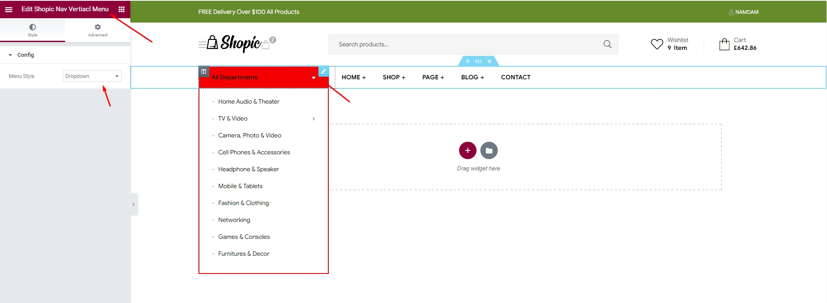
Task: Click the edit widget pencil icon
Action: pyautogui.click(x=324, y=72)
